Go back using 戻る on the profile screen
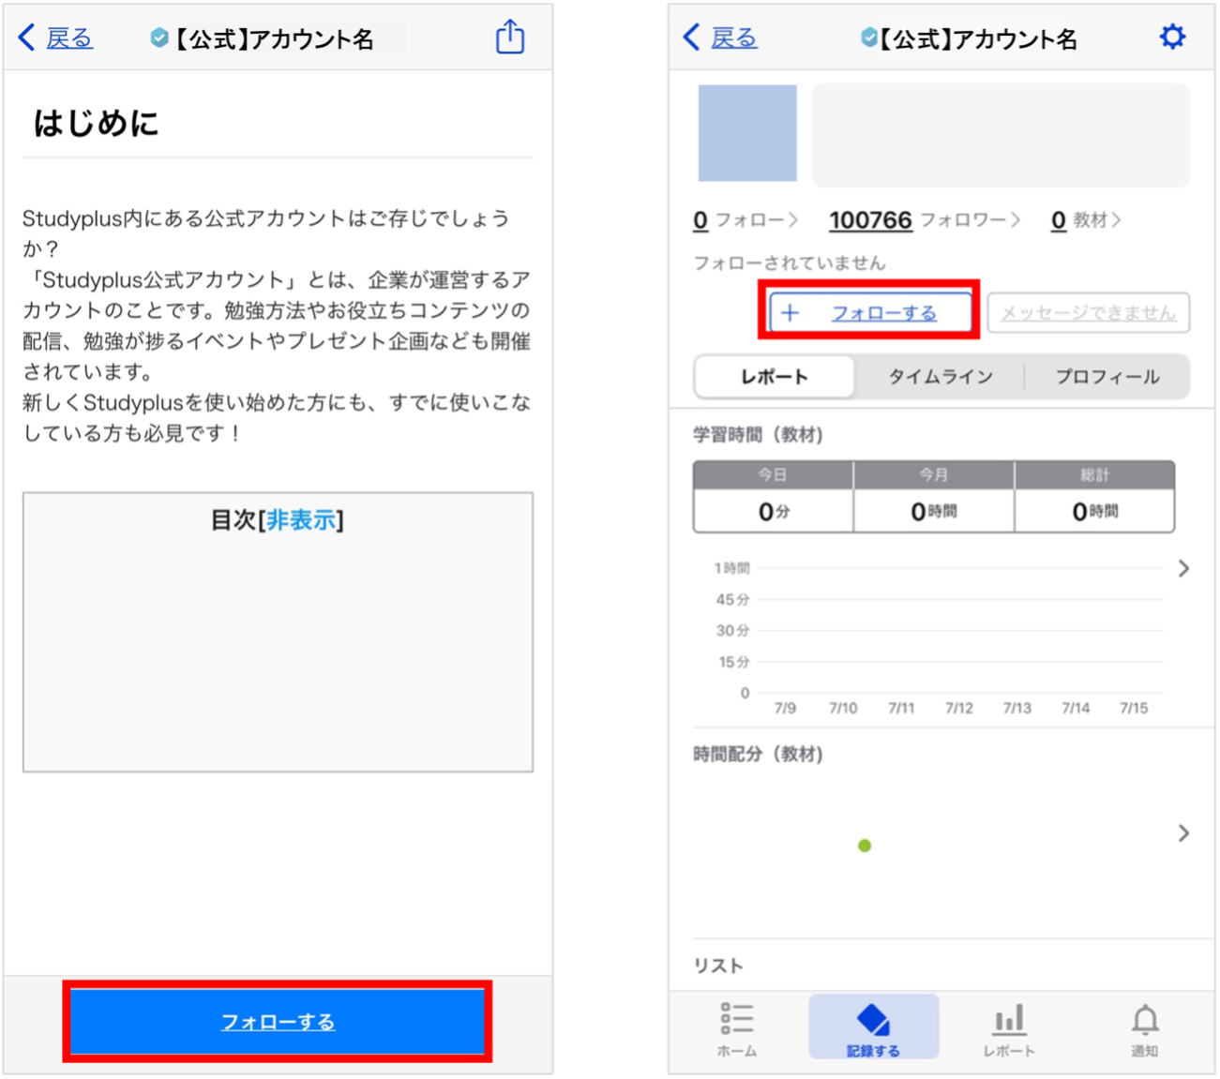This screenshot has width=1220, height=1079. tap(720, 37)
